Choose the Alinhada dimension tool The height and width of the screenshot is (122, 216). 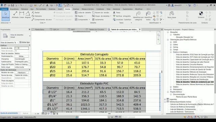[x=15, y=15]
